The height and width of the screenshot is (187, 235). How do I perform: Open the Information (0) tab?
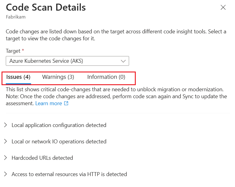tap(106, 77)
